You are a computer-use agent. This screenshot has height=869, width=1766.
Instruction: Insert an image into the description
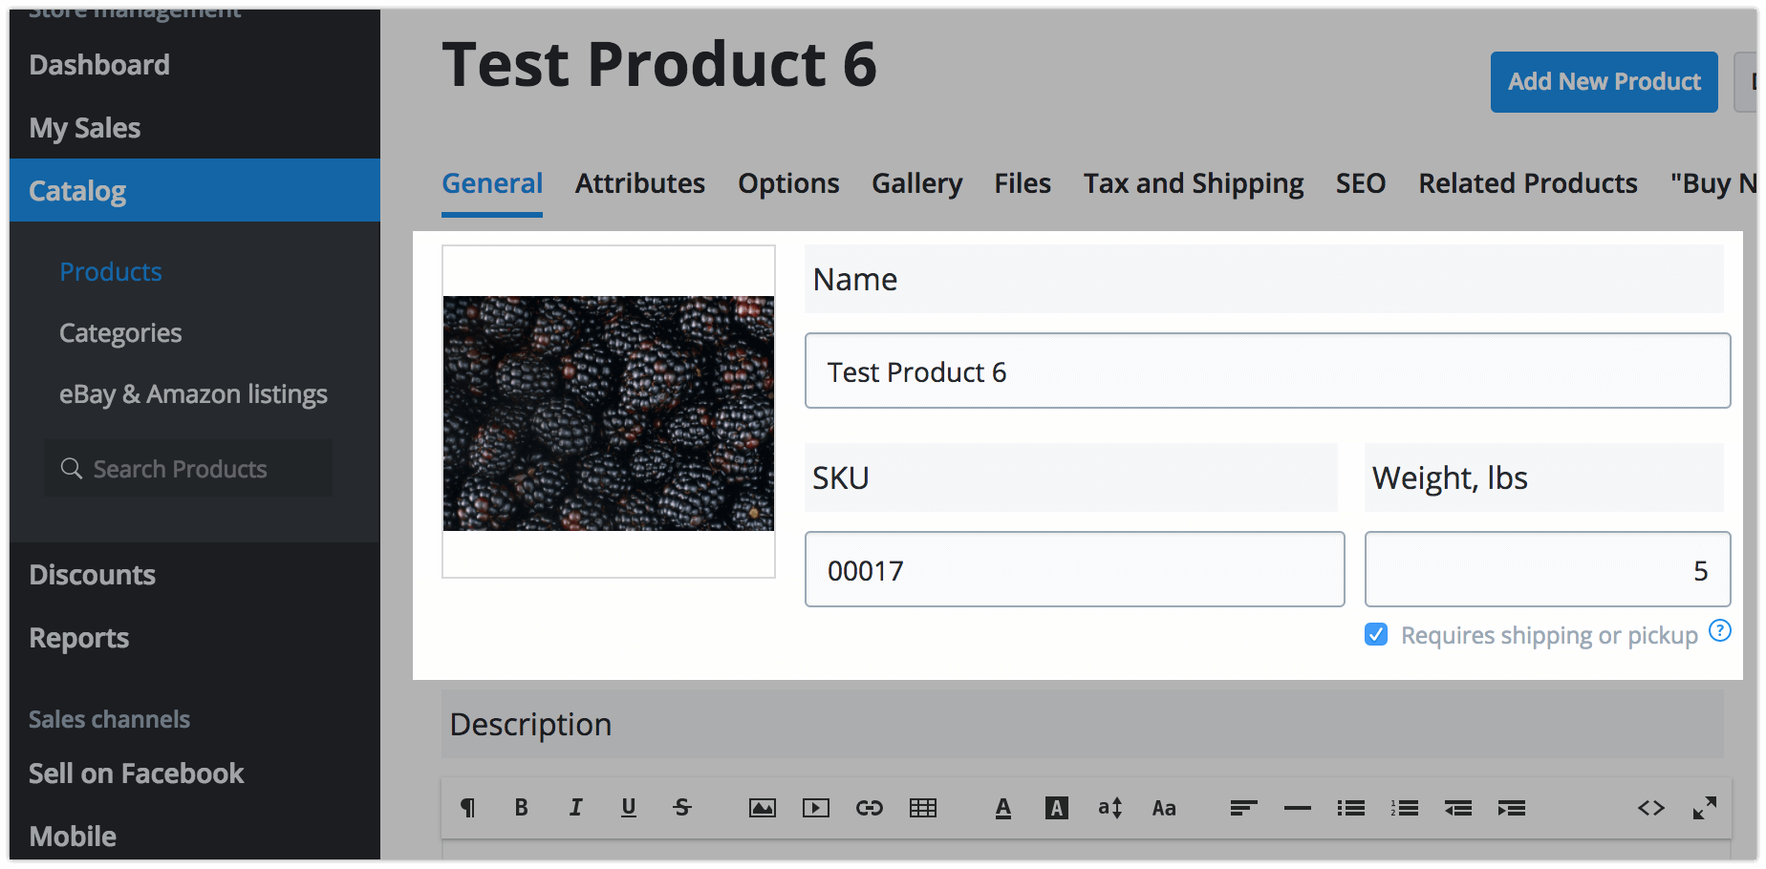[762, 808]
